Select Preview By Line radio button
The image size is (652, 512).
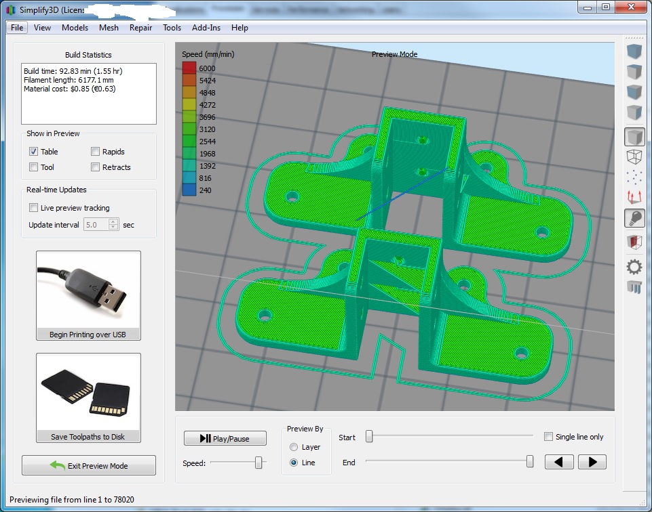point(294,463)
